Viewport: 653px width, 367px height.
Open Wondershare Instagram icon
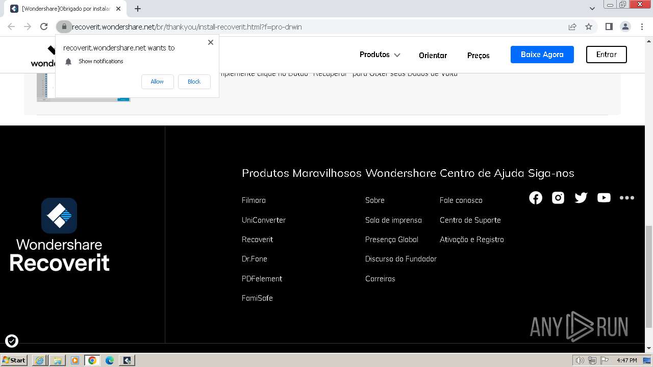558,198
